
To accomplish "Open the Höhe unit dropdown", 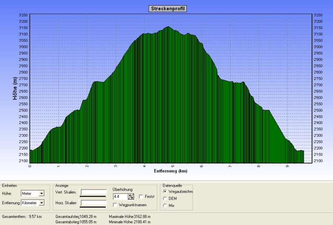I will pyautogui.click(x=41, y=193).
